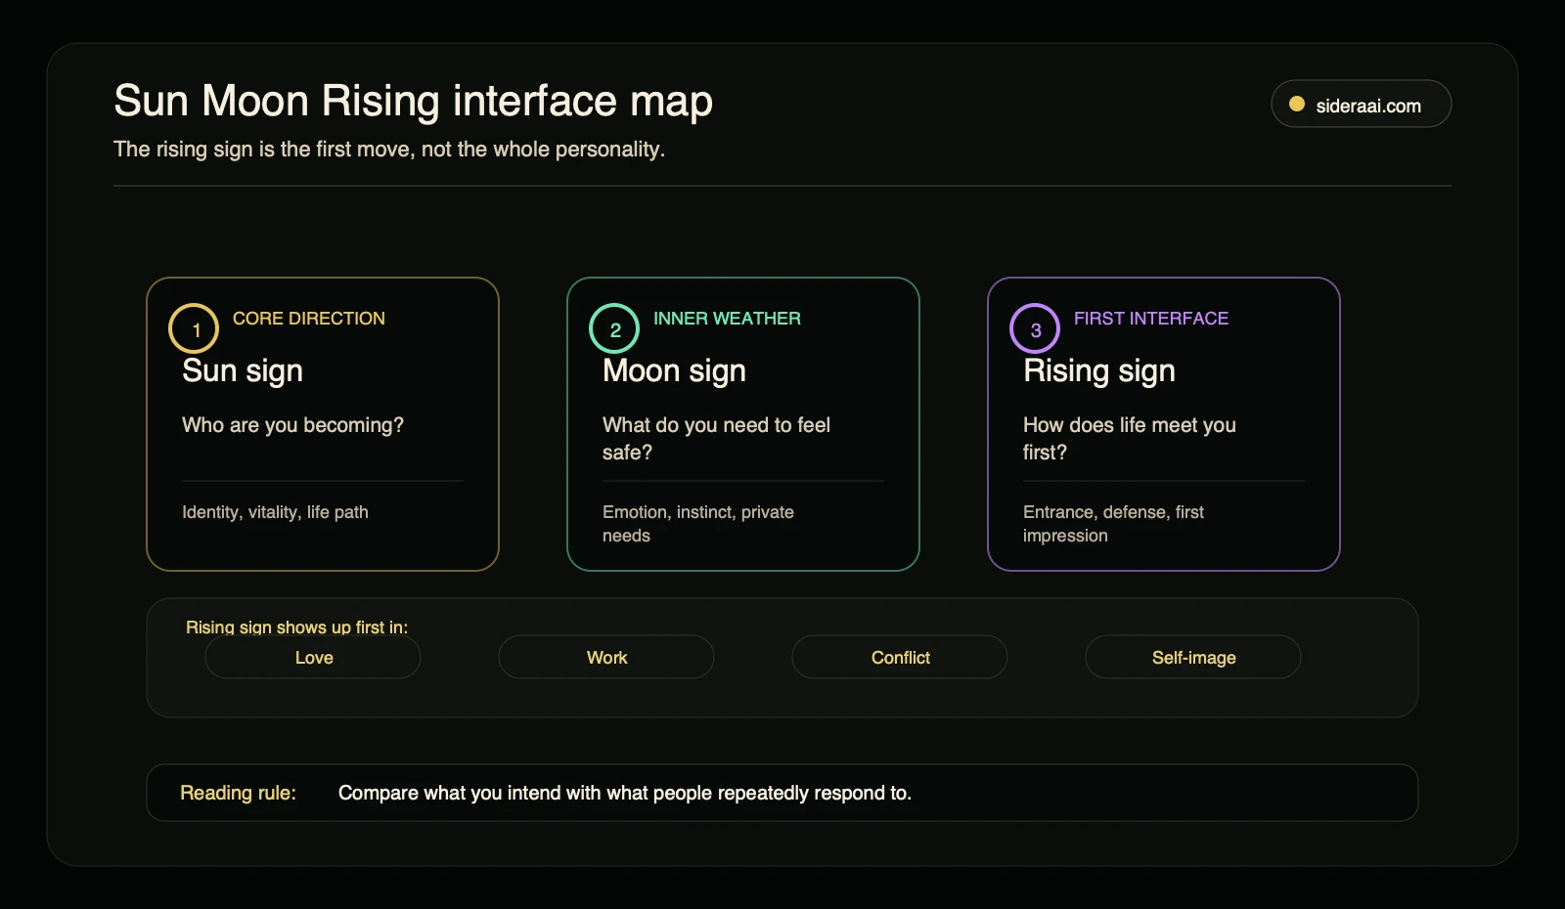Click the "Reading rule:" label
The width and height of the screenshot is (1565, 909).
(x=238, y=793)
